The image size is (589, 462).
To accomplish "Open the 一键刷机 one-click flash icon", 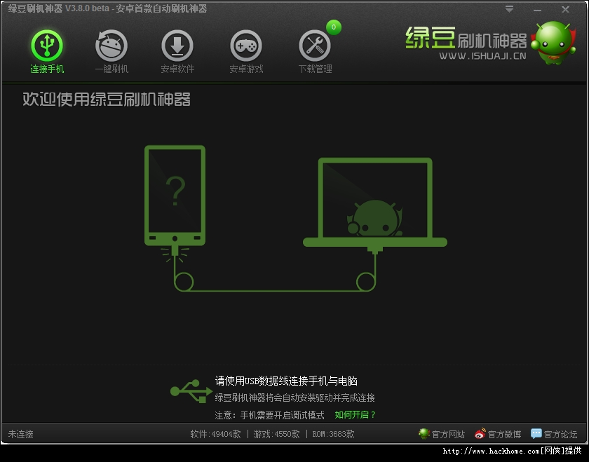I will (111, 46).
